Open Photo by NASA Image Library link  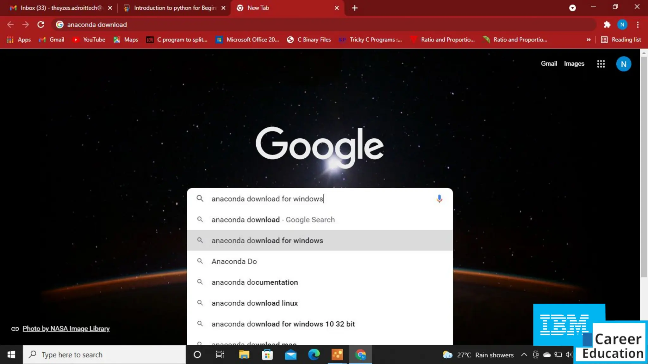tap(66, 329)
